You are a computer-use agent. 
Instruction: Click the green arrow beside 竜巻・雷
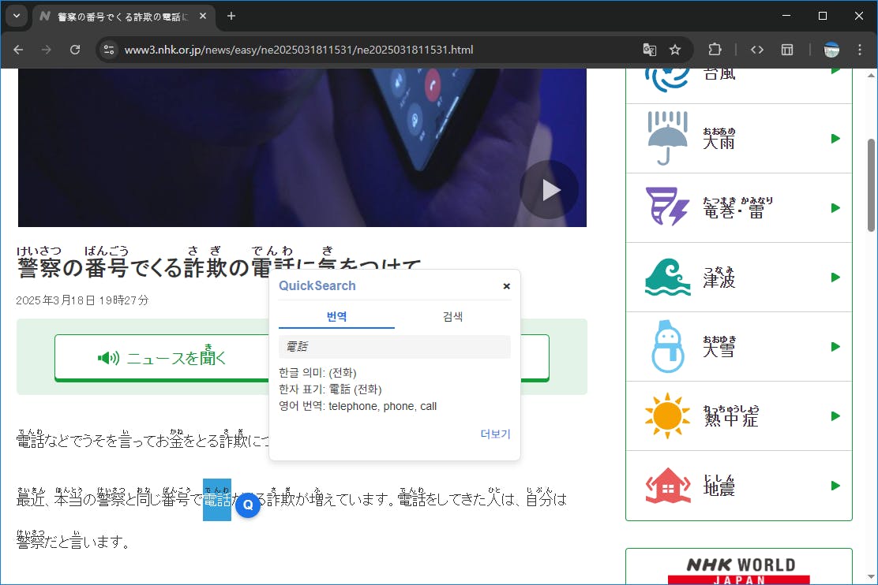click(835, 208)
